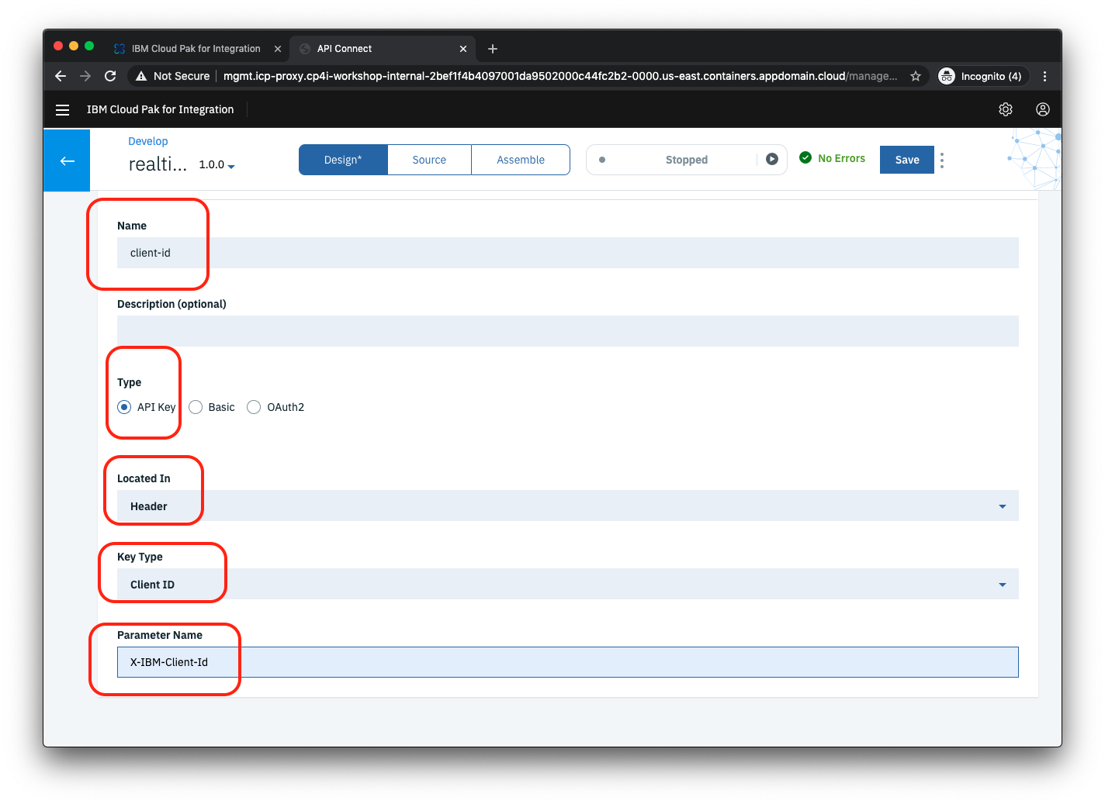Click the Not Secure warning icon
The height and width of the screenshot is (804, 1105).
tap(141, 76)
